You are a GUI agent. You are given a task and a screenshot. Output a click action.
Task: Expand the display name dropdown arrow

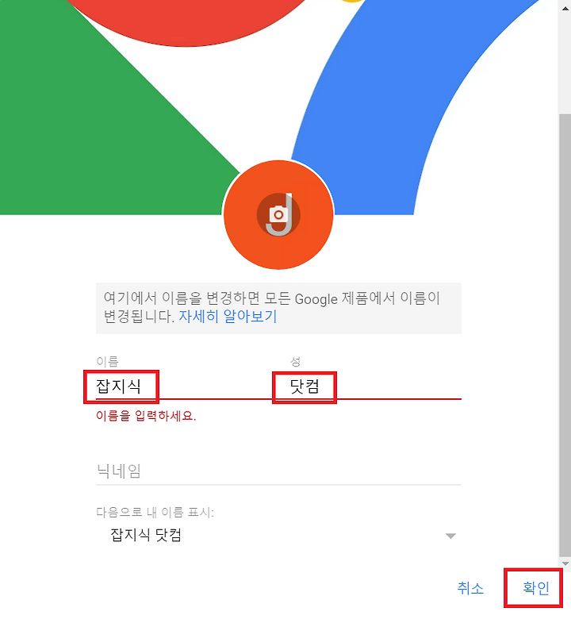pos(450,536)
